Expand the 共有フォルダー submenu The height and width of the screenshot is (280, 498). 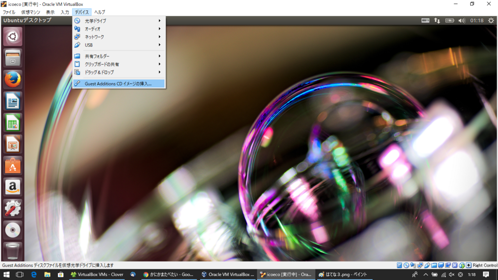click(x=119, y=56)
